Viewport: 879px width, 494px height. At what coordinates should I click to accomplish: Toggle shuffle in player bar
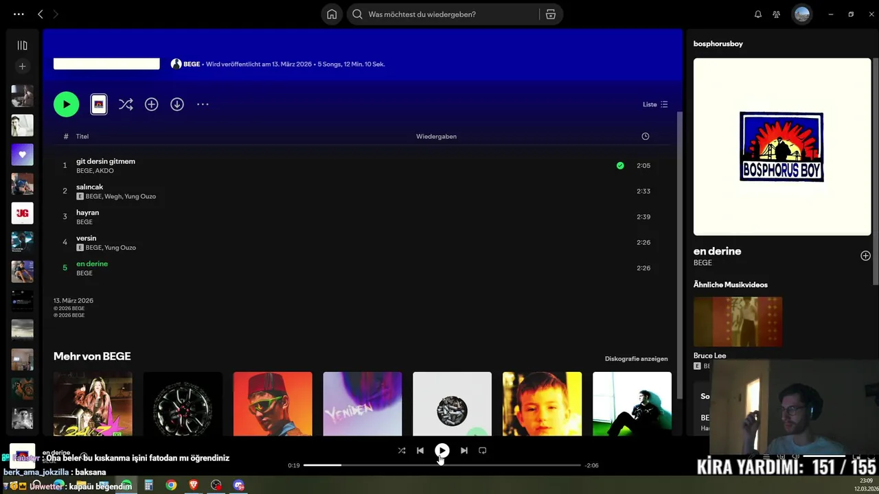402,451
